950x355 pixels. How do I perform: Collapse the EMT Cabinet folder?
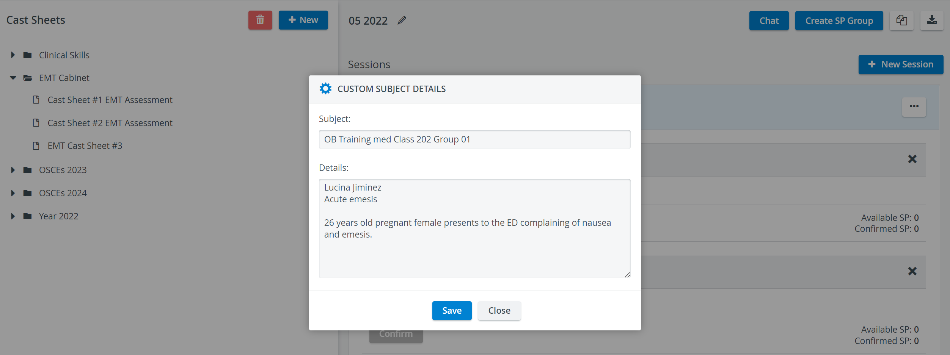tap(13, 78)
